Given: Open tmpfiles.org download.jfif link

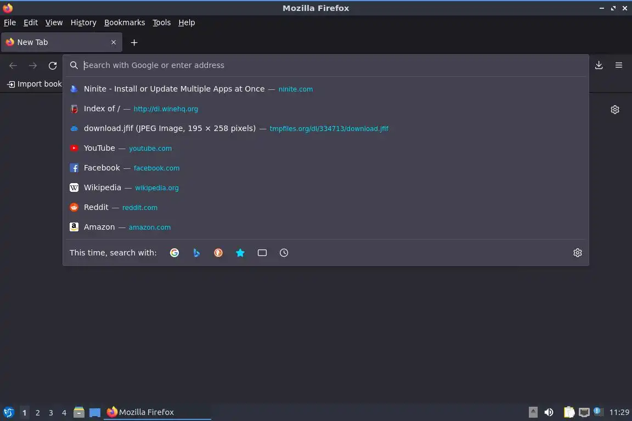Looking at the screenshot, I should [x=329, y=128].
